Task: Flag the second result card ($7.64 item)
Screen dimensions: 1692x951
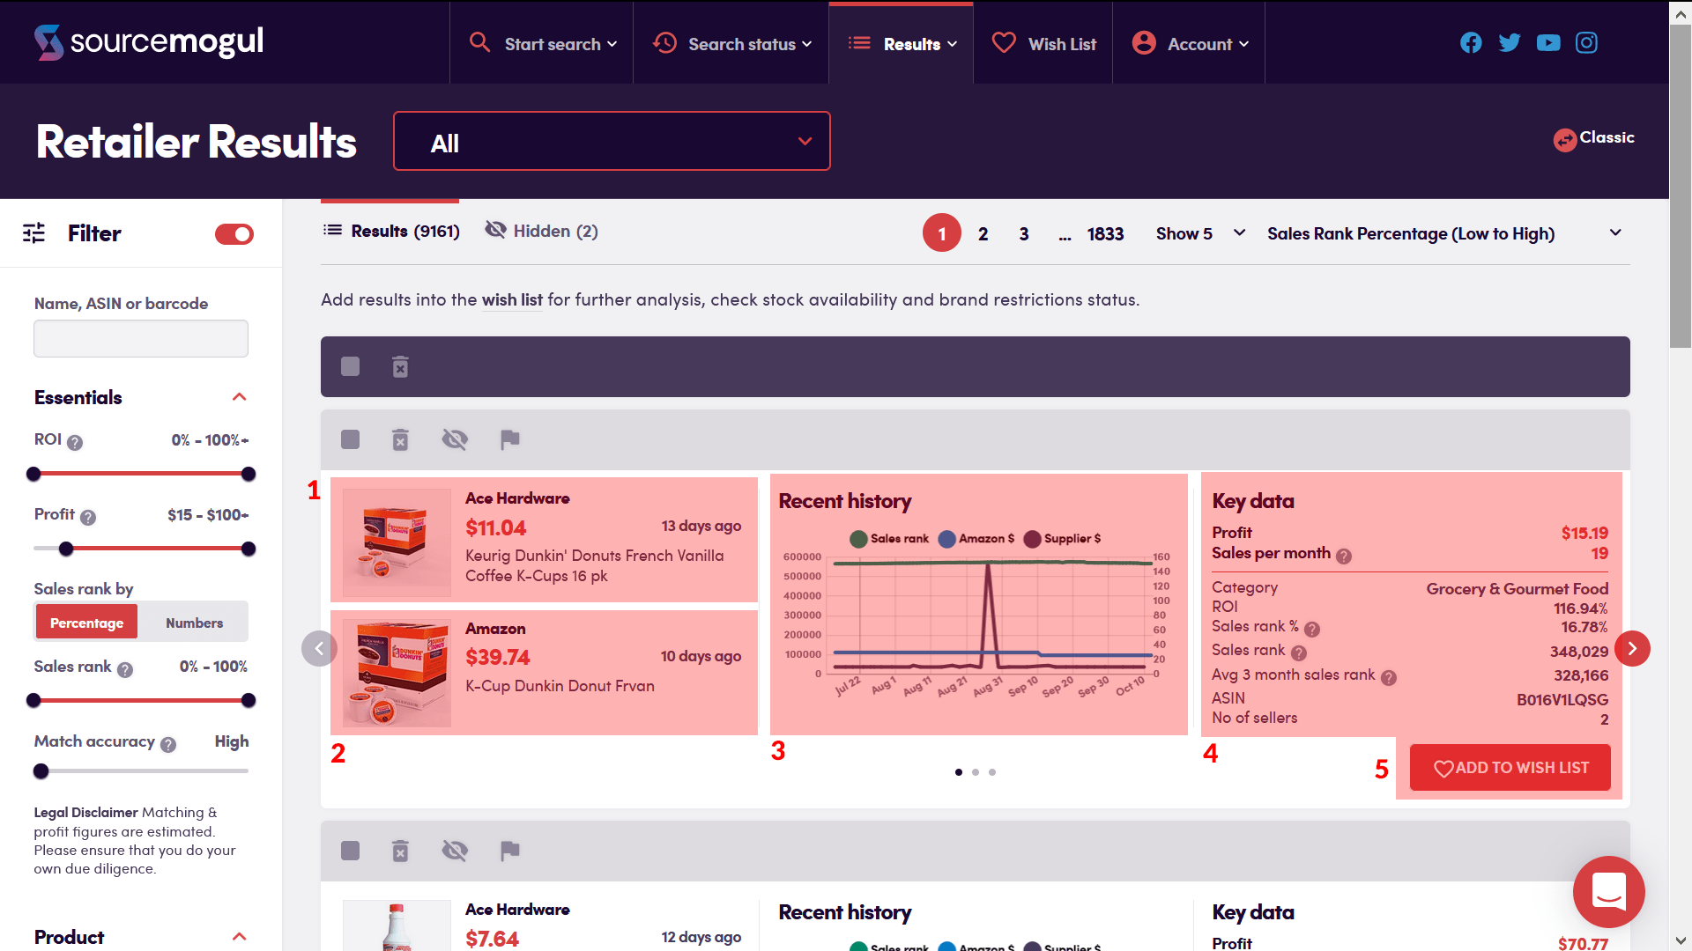Action: 509,851
